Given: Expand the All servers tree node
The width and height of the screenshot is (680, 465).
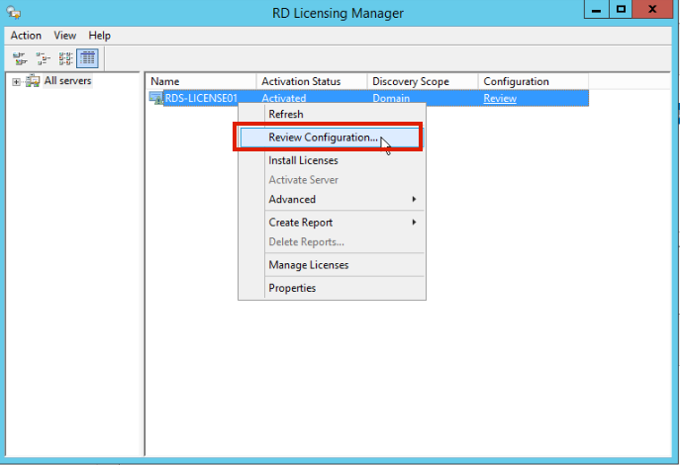Looking at the screenshot, I should coord(16,81).
